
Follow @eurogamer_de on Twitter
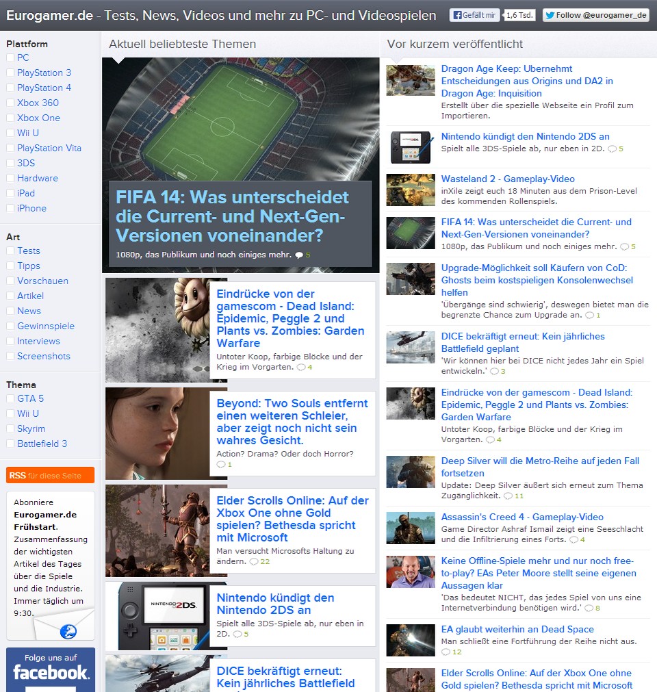pyautogui.click(x=595, y=15)
